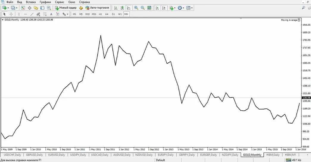311x162 pixels.
Task: Switch timeframe to W1
Action: pos(120,14)
